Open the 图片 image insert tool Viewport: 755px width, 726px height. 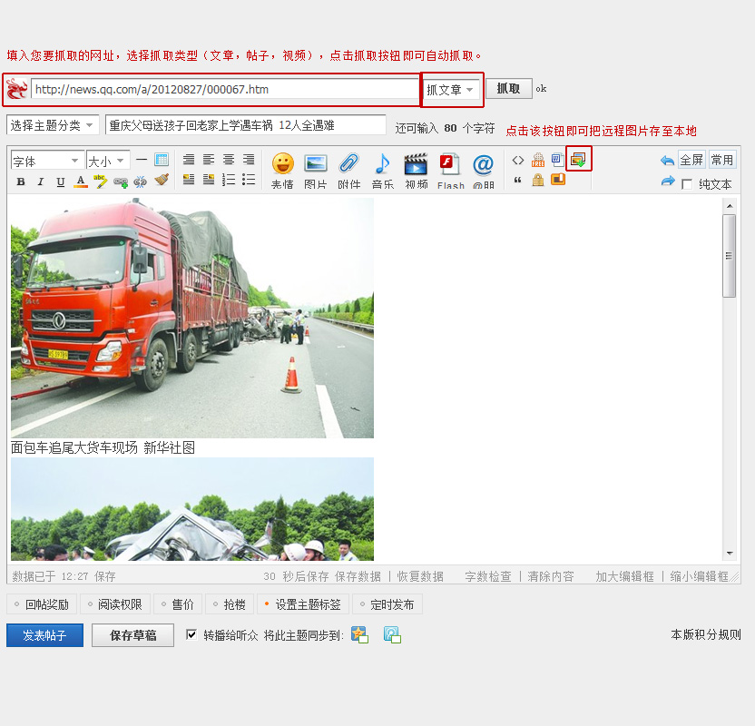pyautogui.click(x=315, y=165)
